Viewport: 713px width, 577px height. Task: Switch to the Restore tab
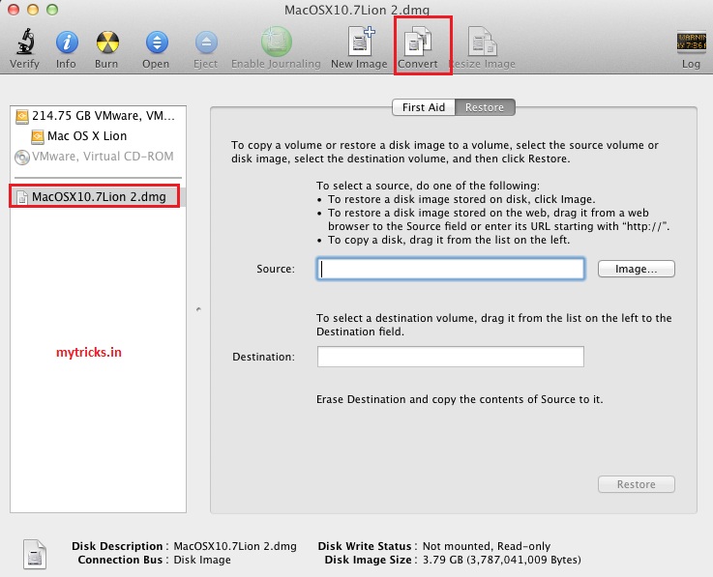(485, 107)
